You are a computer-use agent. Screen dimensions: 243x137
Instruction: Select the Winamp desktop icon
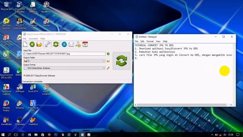pos(20,105)
